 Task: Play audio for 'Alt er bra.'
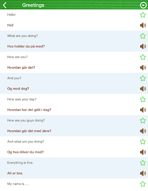point(143,173)
